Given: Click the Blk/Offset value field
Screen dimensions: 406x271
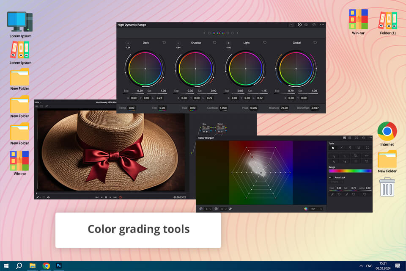Looking at the screenshot, I should click(315, 108).
